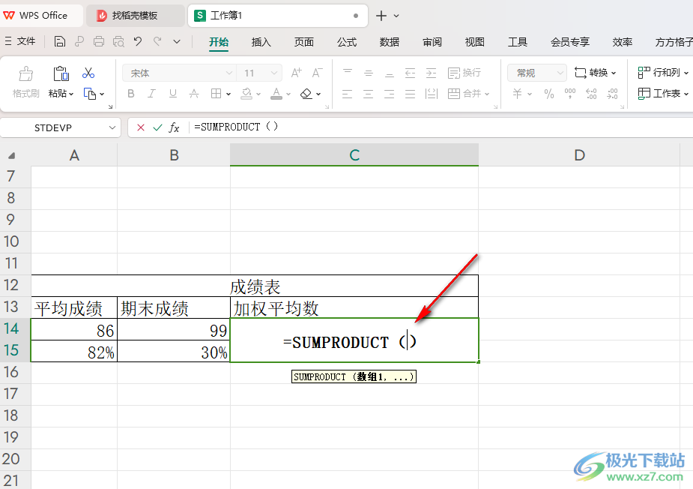Align text right icon

[x=389, y=94]
